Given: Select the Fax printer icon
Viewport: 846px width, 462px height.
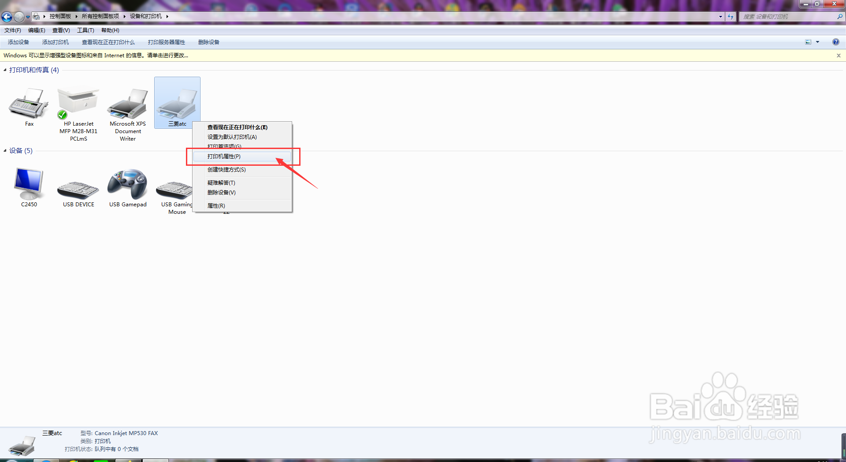Looking at the screenshot, I should point(29,103).
